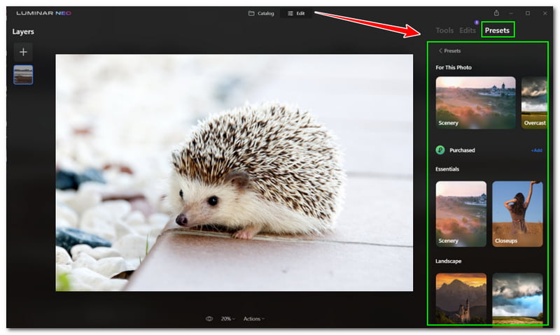The image size is (560, 335).
Task: Select the cloudy sky Landscape preset
Action: pyautogui.click(x=517, y=297)
